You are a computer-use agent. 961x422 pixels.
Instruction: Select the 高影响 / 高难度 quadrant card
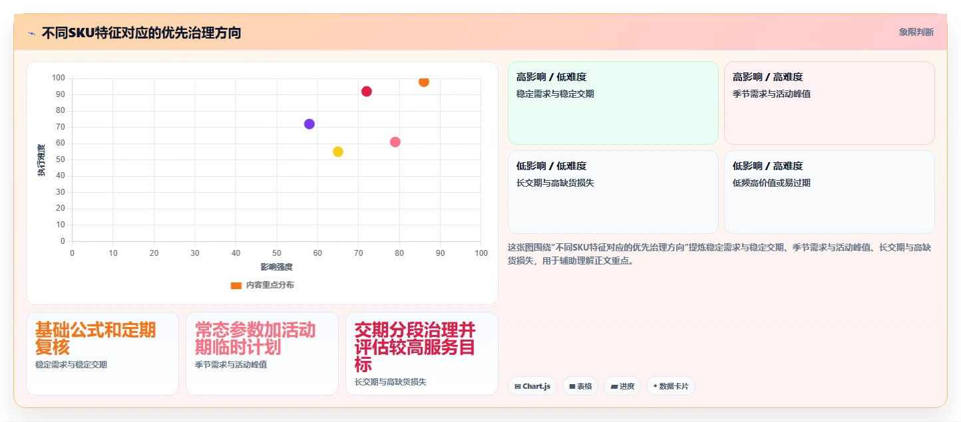pos(829,103)
